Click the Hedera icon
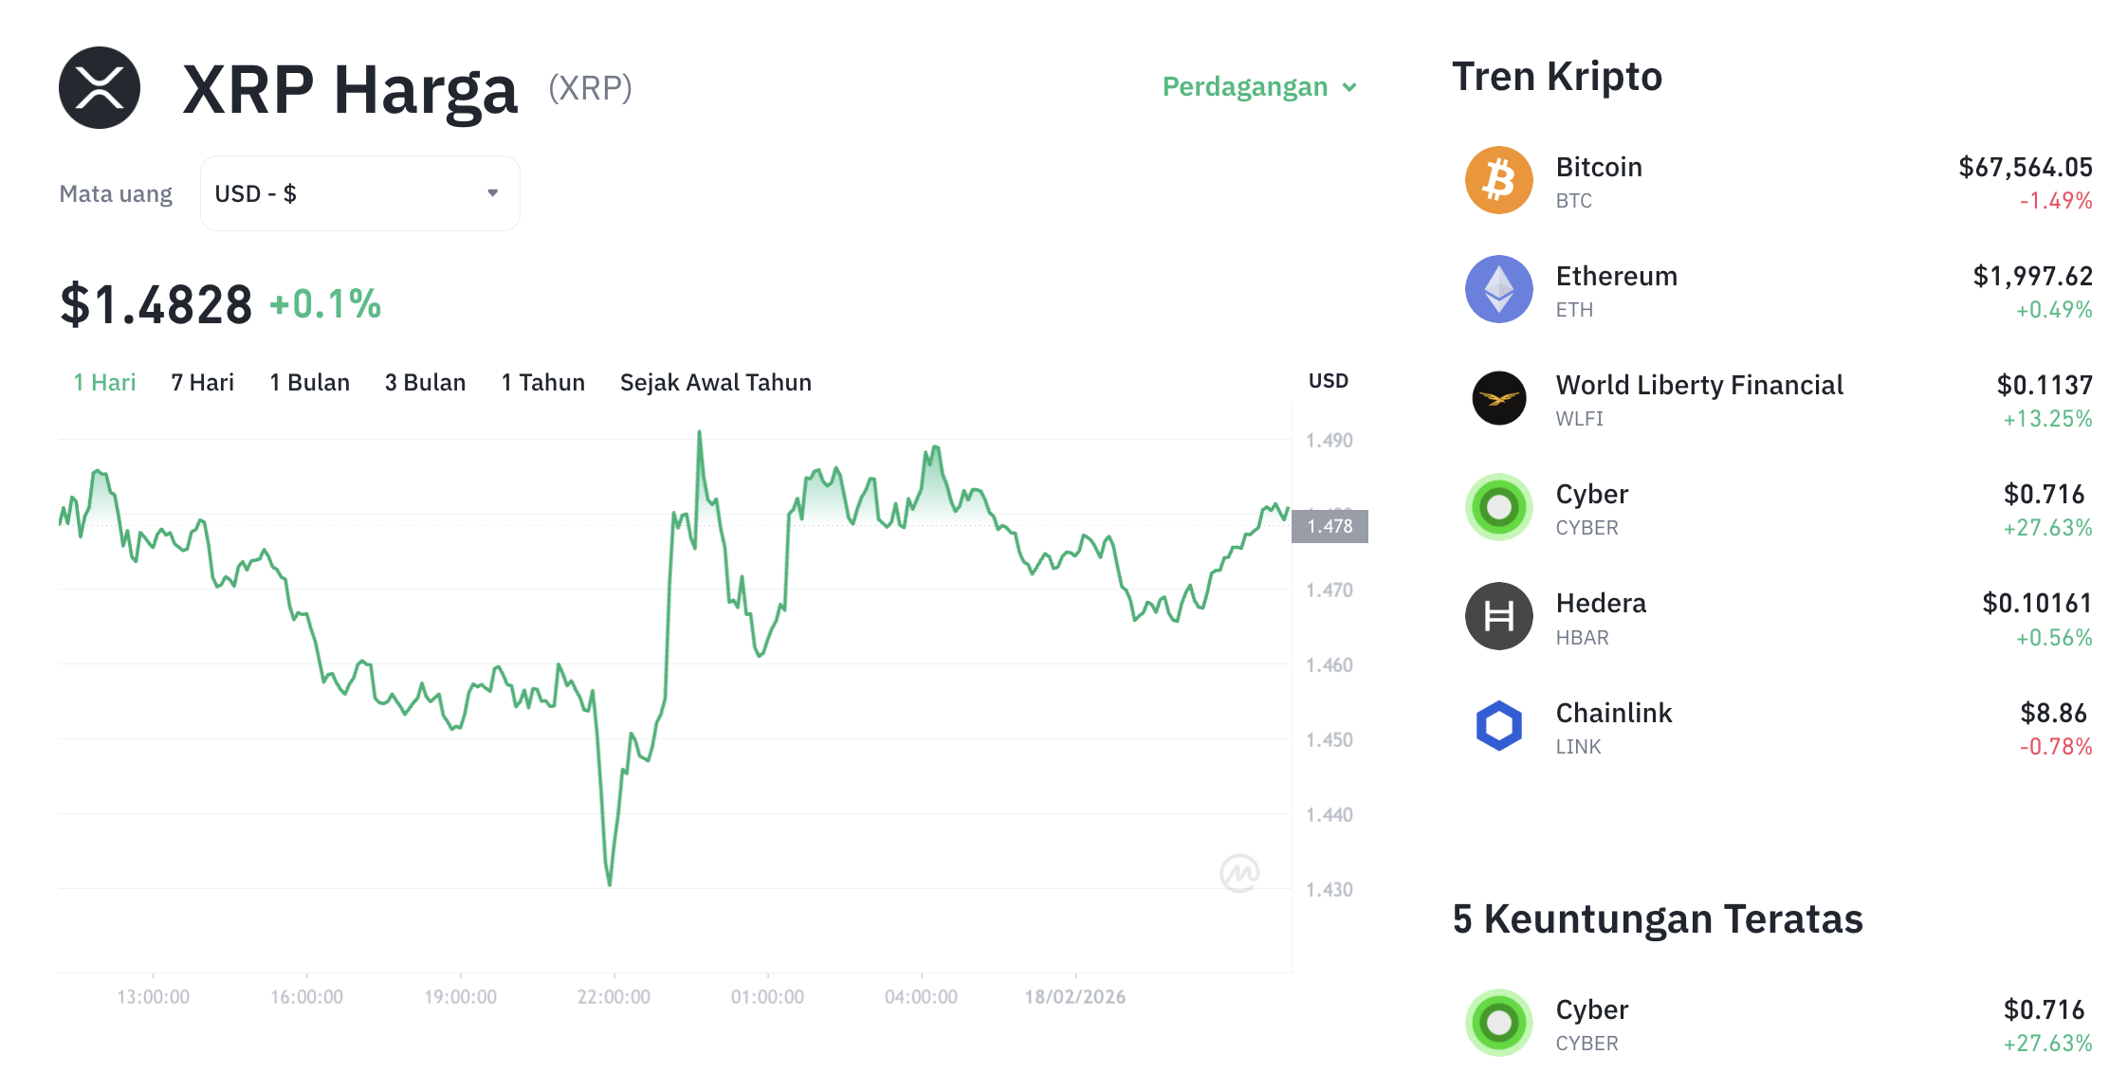 [x=1498, y=616]
